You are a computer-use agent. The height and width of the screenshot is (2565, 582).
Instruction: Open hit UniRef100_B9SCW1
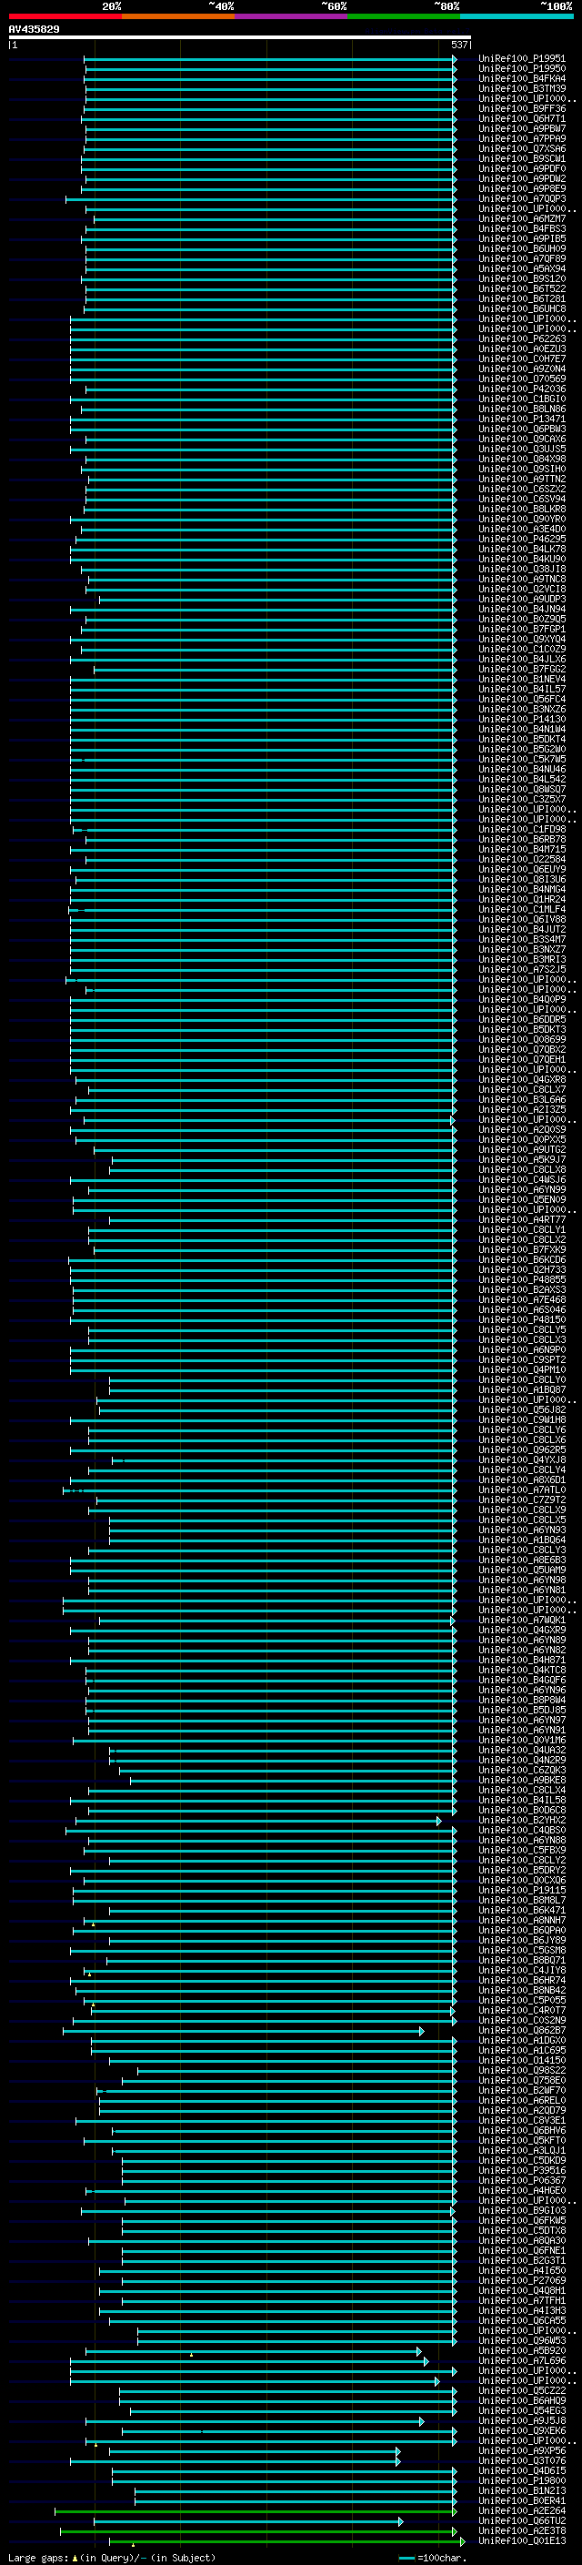(521, 158)
